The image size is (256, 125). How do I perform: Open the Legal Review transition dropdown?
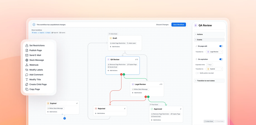tap(214, 52)
